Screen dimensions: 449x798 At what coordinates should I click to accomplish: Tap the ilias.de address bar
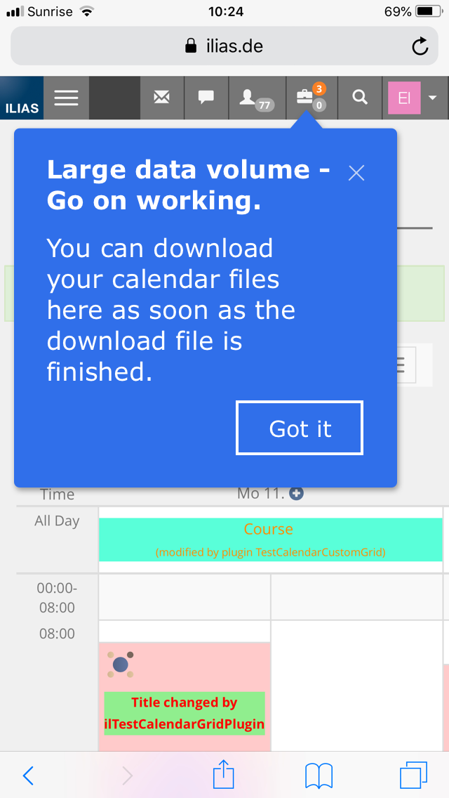click(224, 47)
